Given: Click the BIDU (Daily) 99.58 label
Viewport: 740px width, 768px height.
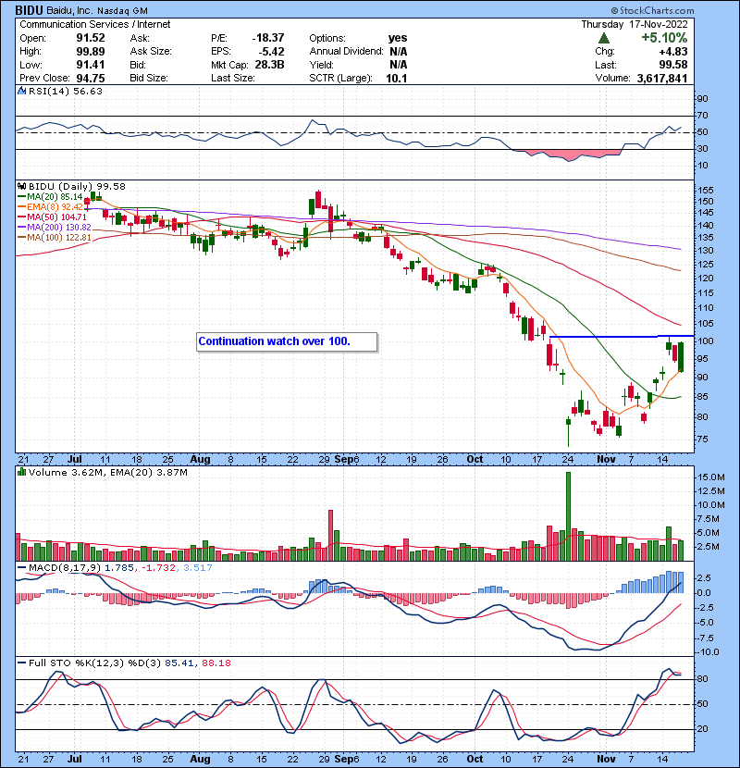Looking at the screenshot, I should click(x=77, y=187).
